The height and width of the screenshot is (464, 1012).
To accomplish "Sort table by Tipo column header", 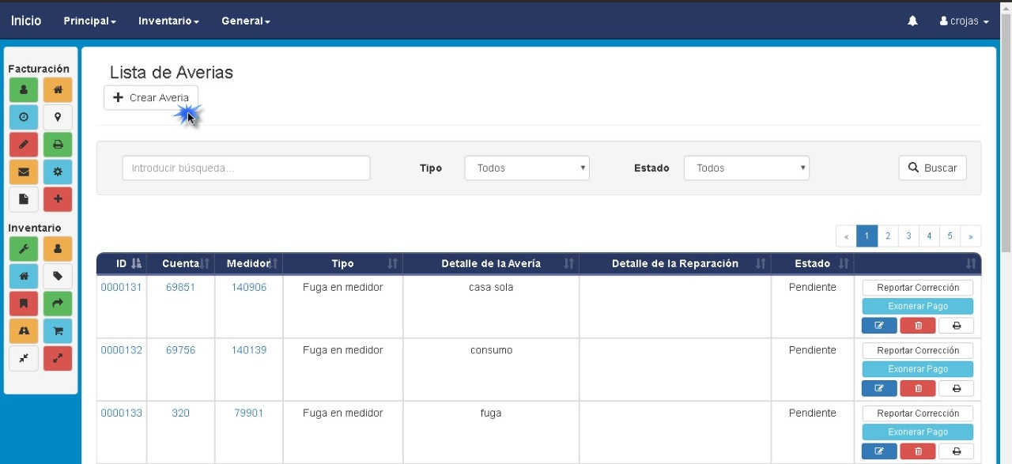I will pyautogui.click(x=342, y=263).
